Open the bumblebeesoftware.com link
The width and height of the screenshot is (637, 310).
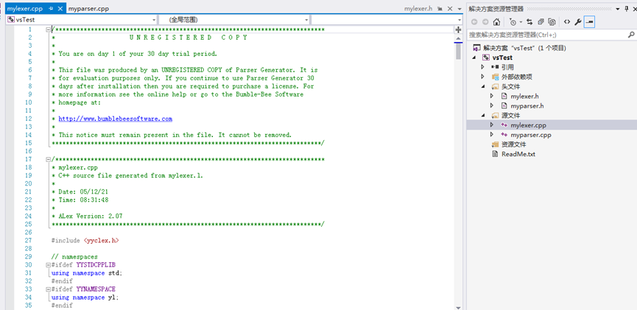[x=116, y=119]
